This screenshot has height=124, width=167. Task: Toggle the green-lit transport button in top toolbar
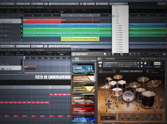click(24, 4)
